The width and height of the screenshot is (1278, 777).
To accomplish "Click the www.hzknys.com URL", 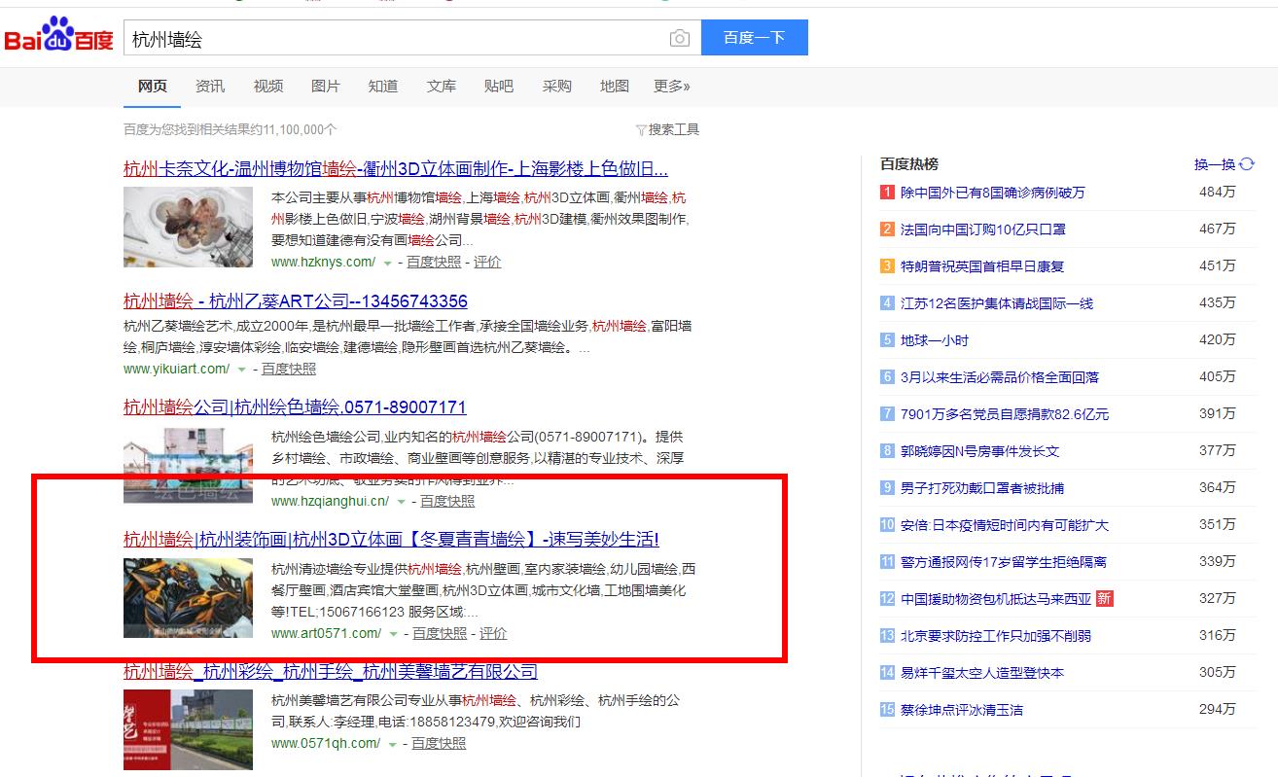I will click(323, 263).
